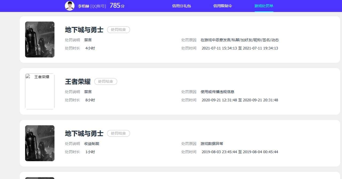
Task: Click 处罚结束 badge on the 4小时 禁言 card
Action: click(119, 30)
